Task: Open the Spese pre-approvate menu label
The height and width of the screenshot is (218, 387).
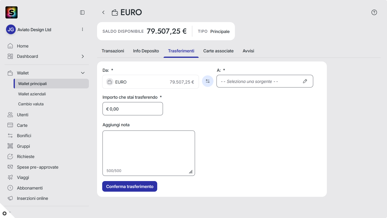Action: (x=37, y=167)
